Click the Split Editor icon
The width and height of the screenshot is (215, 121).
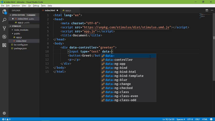[x=207, y=10]
